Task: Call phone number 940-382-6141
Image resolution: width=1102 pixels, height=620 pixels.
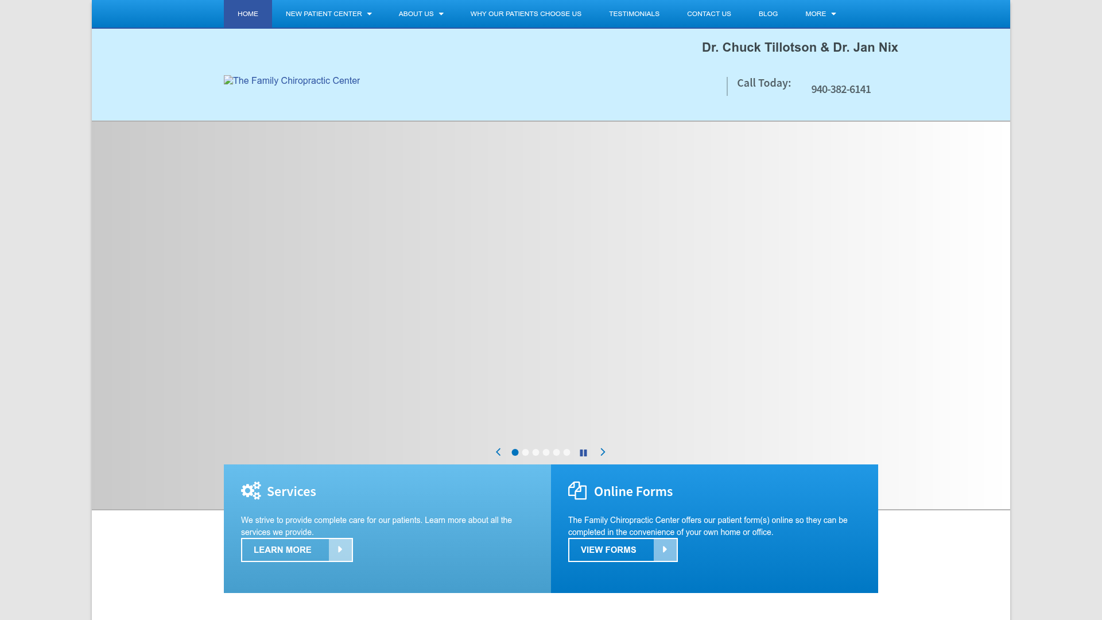Action: [840, 90]
